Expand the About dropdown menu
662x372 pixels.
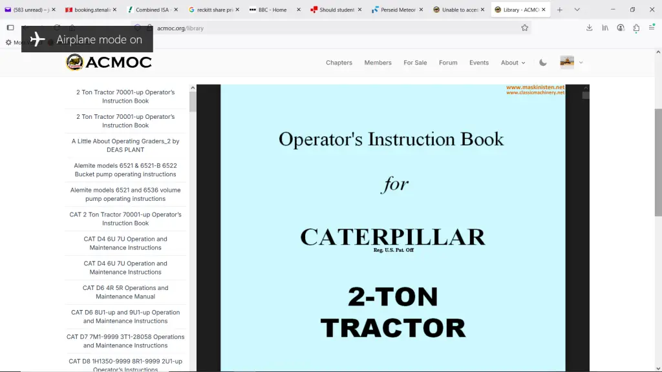(513, 63)
